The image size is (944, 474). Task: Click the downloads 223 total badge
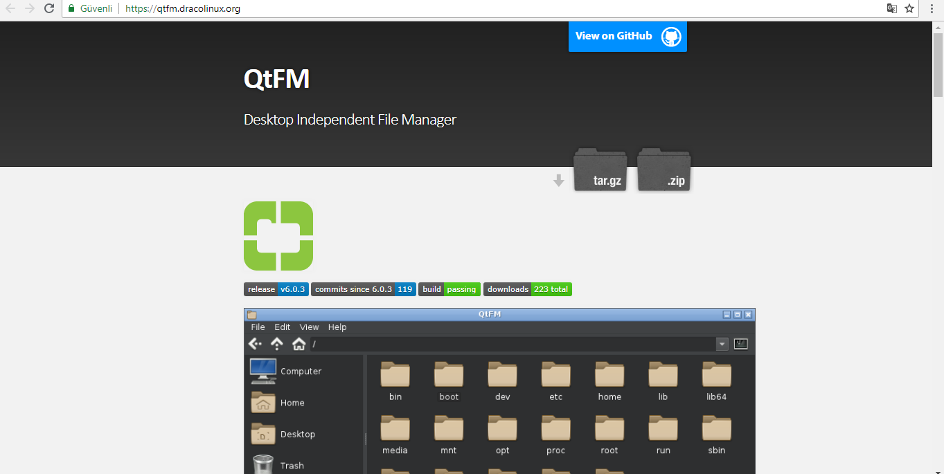pyautogui.click(x=528, y=289)
